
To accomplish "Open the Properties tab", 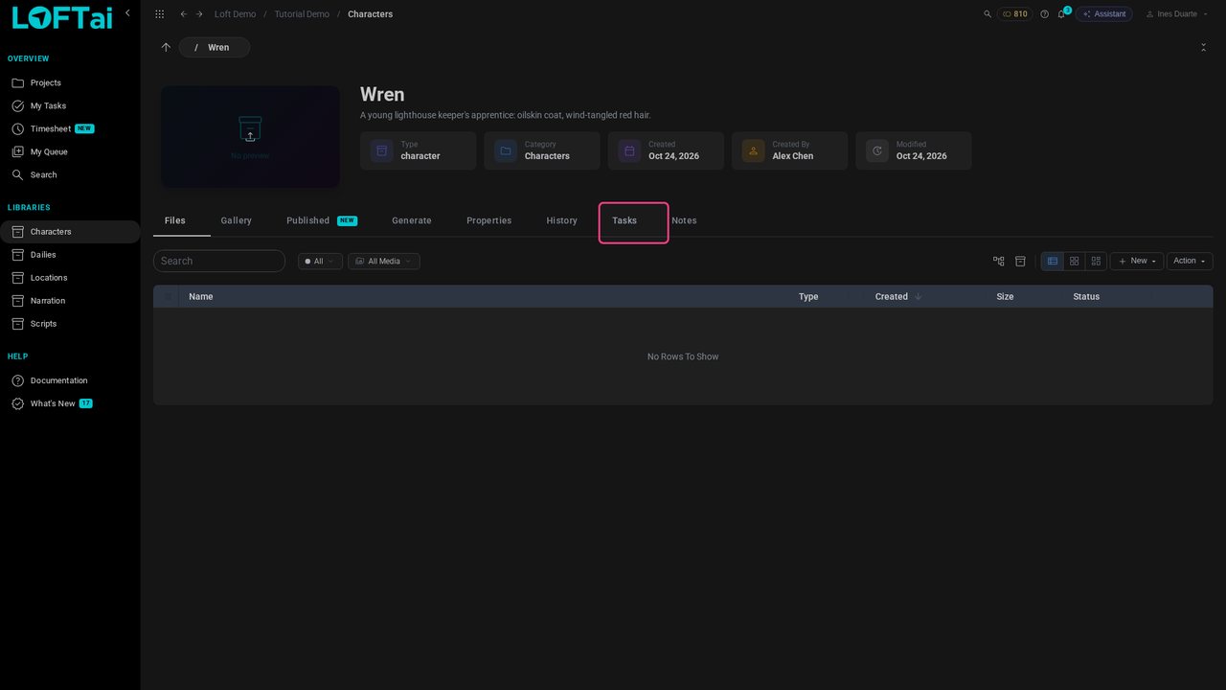I will pos(489,220).
